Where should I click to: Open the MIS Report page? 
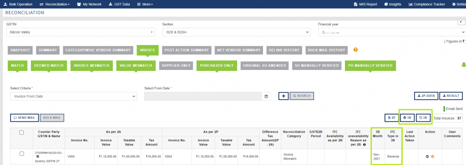coord(365,4)
